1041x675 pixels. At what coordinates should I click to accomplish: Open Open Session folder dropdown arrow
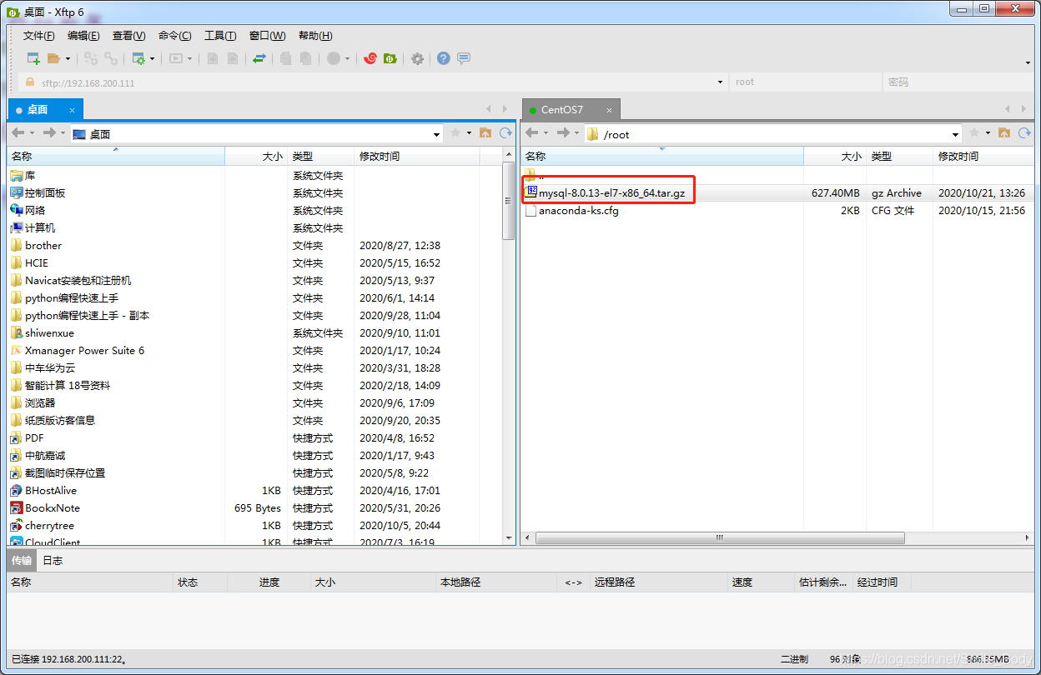pyautogui.click(x=68, y=59)
